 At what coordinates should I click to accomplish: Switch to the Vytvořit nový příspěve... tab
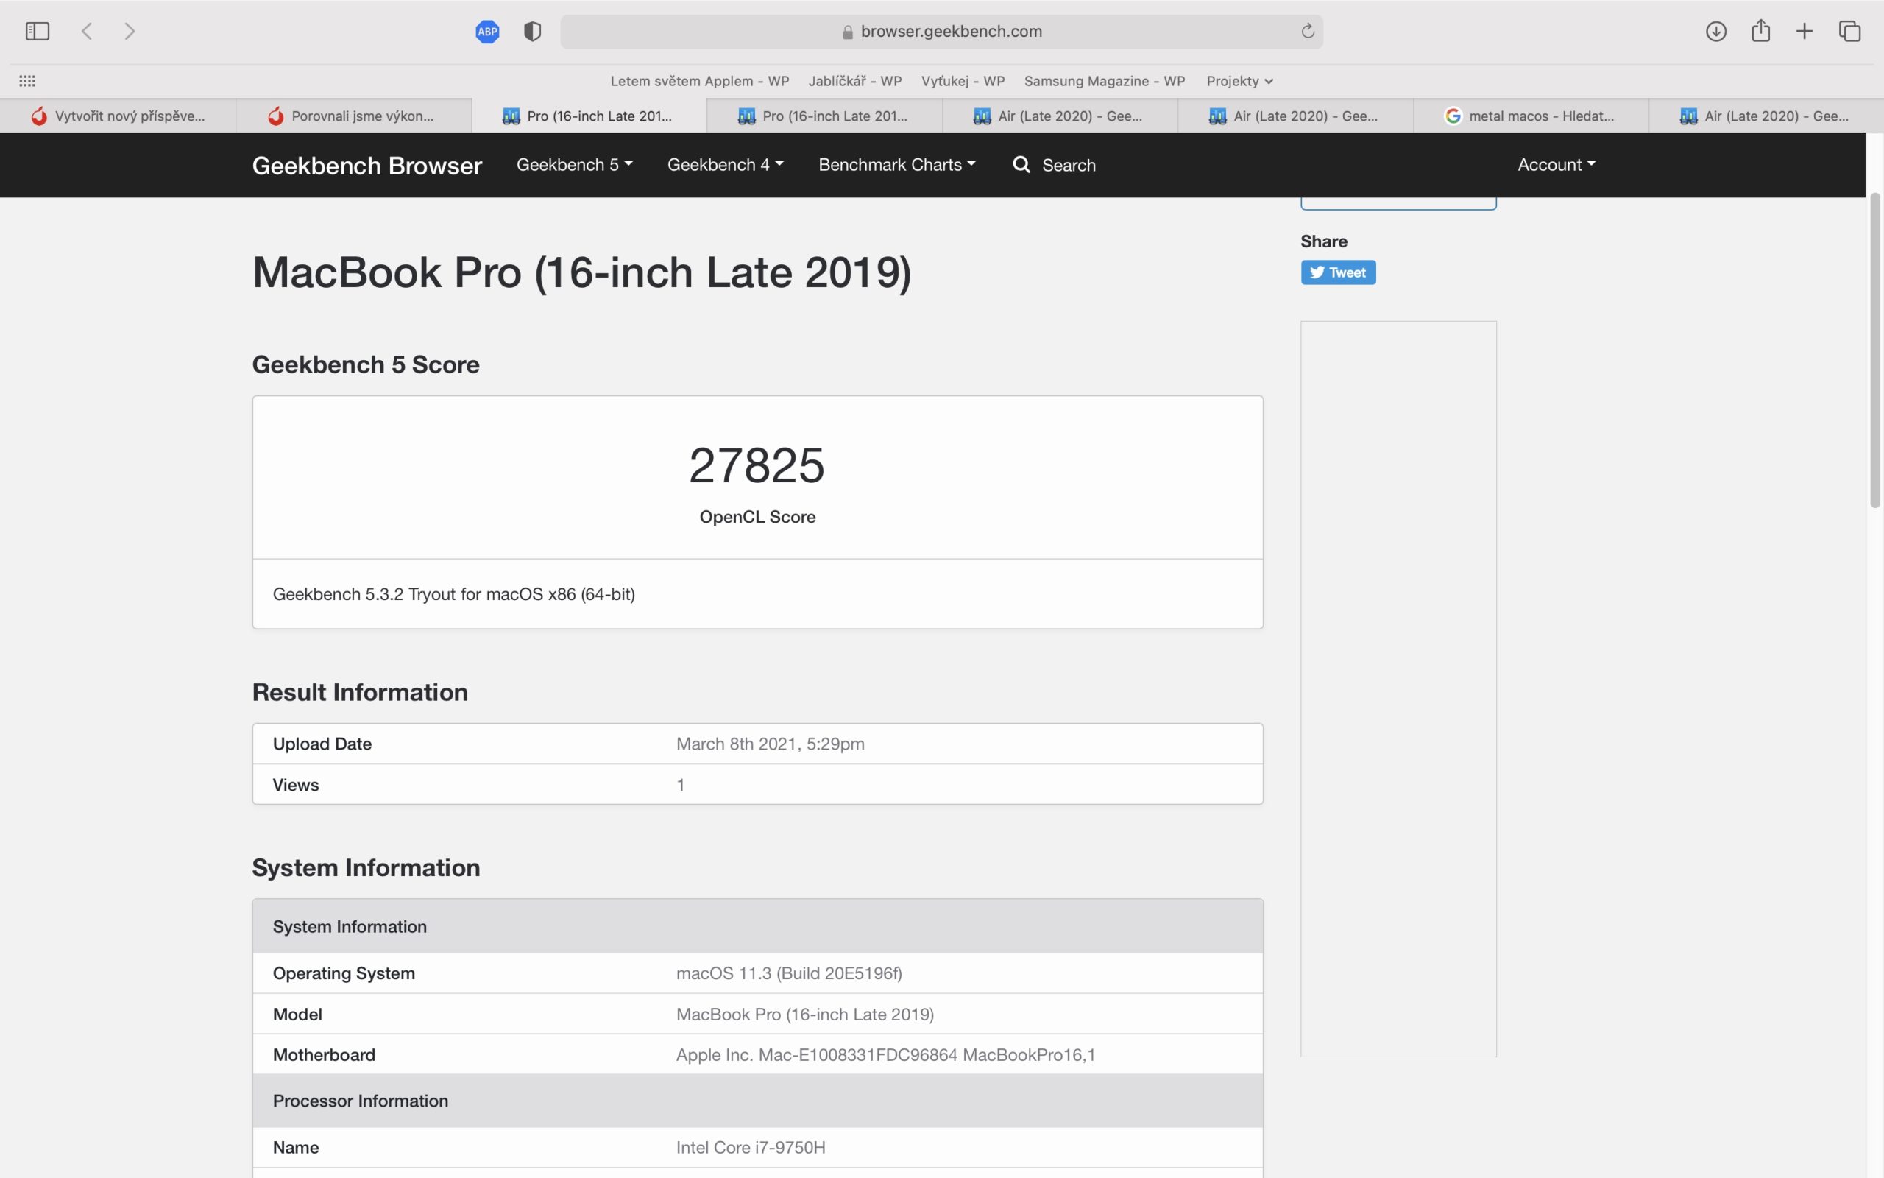(118, 116)
